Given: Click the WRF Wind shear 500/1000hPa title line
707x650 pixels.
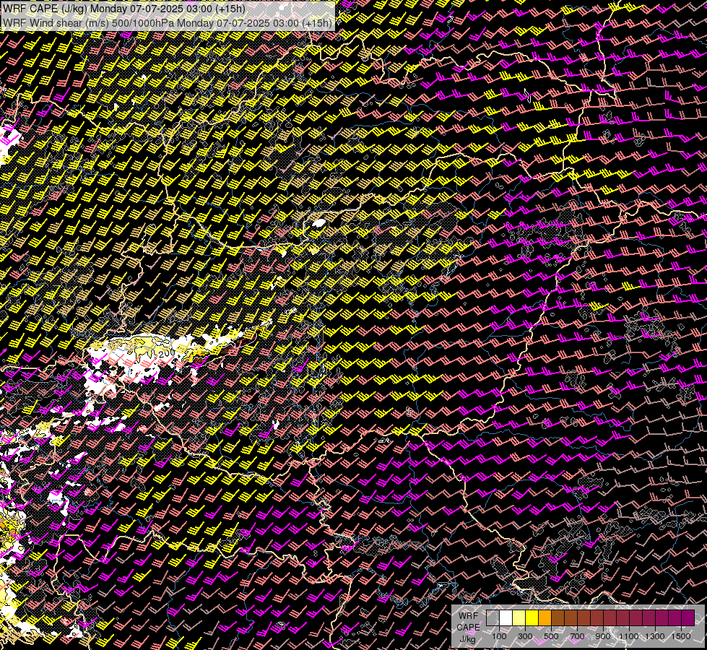Looking at the screenshot, I should tap(168, 22).
